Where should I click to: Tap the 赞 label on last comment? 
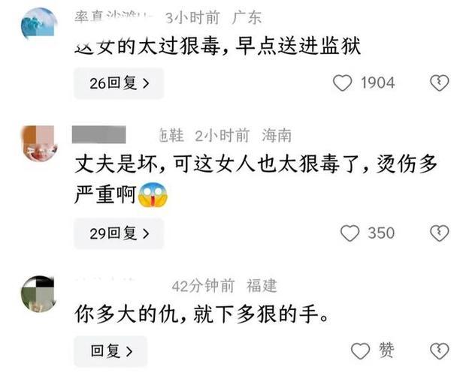tap(386, 350)
